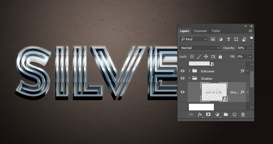Expand the Extrusion group folder arrow
273x144 pixels.
(189, 71)
